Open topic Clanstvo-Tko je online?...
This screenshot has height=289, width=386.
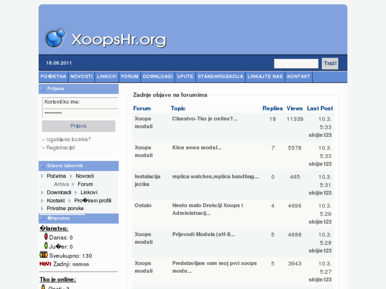(x=205, y=119)
